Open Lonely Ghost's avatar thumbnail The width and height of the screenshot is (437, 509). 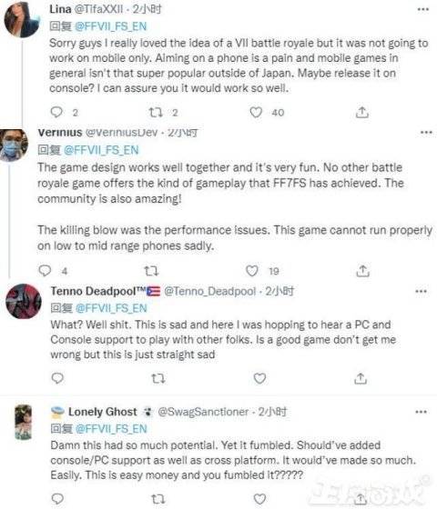(24, 422)
